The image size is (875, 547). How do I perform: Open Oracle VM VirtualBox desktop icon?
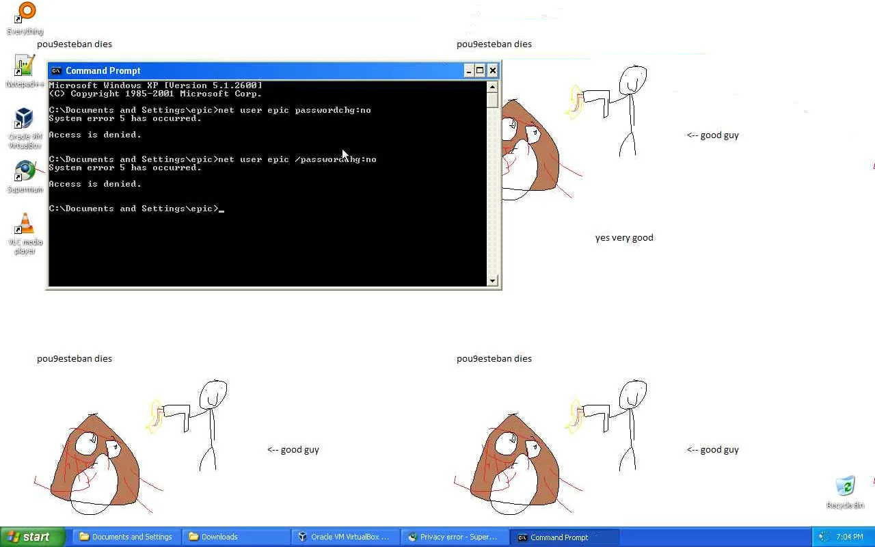[x=25, y=128]
